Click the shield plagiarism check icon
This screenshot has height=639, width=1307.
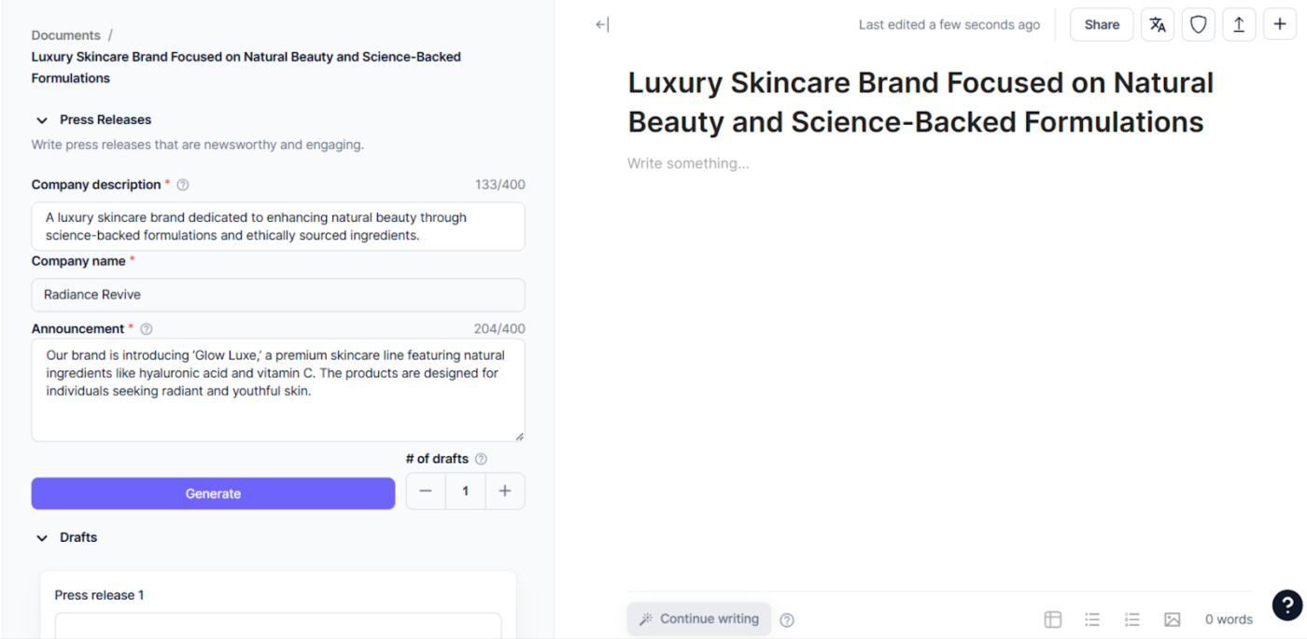coord(1198,25)
